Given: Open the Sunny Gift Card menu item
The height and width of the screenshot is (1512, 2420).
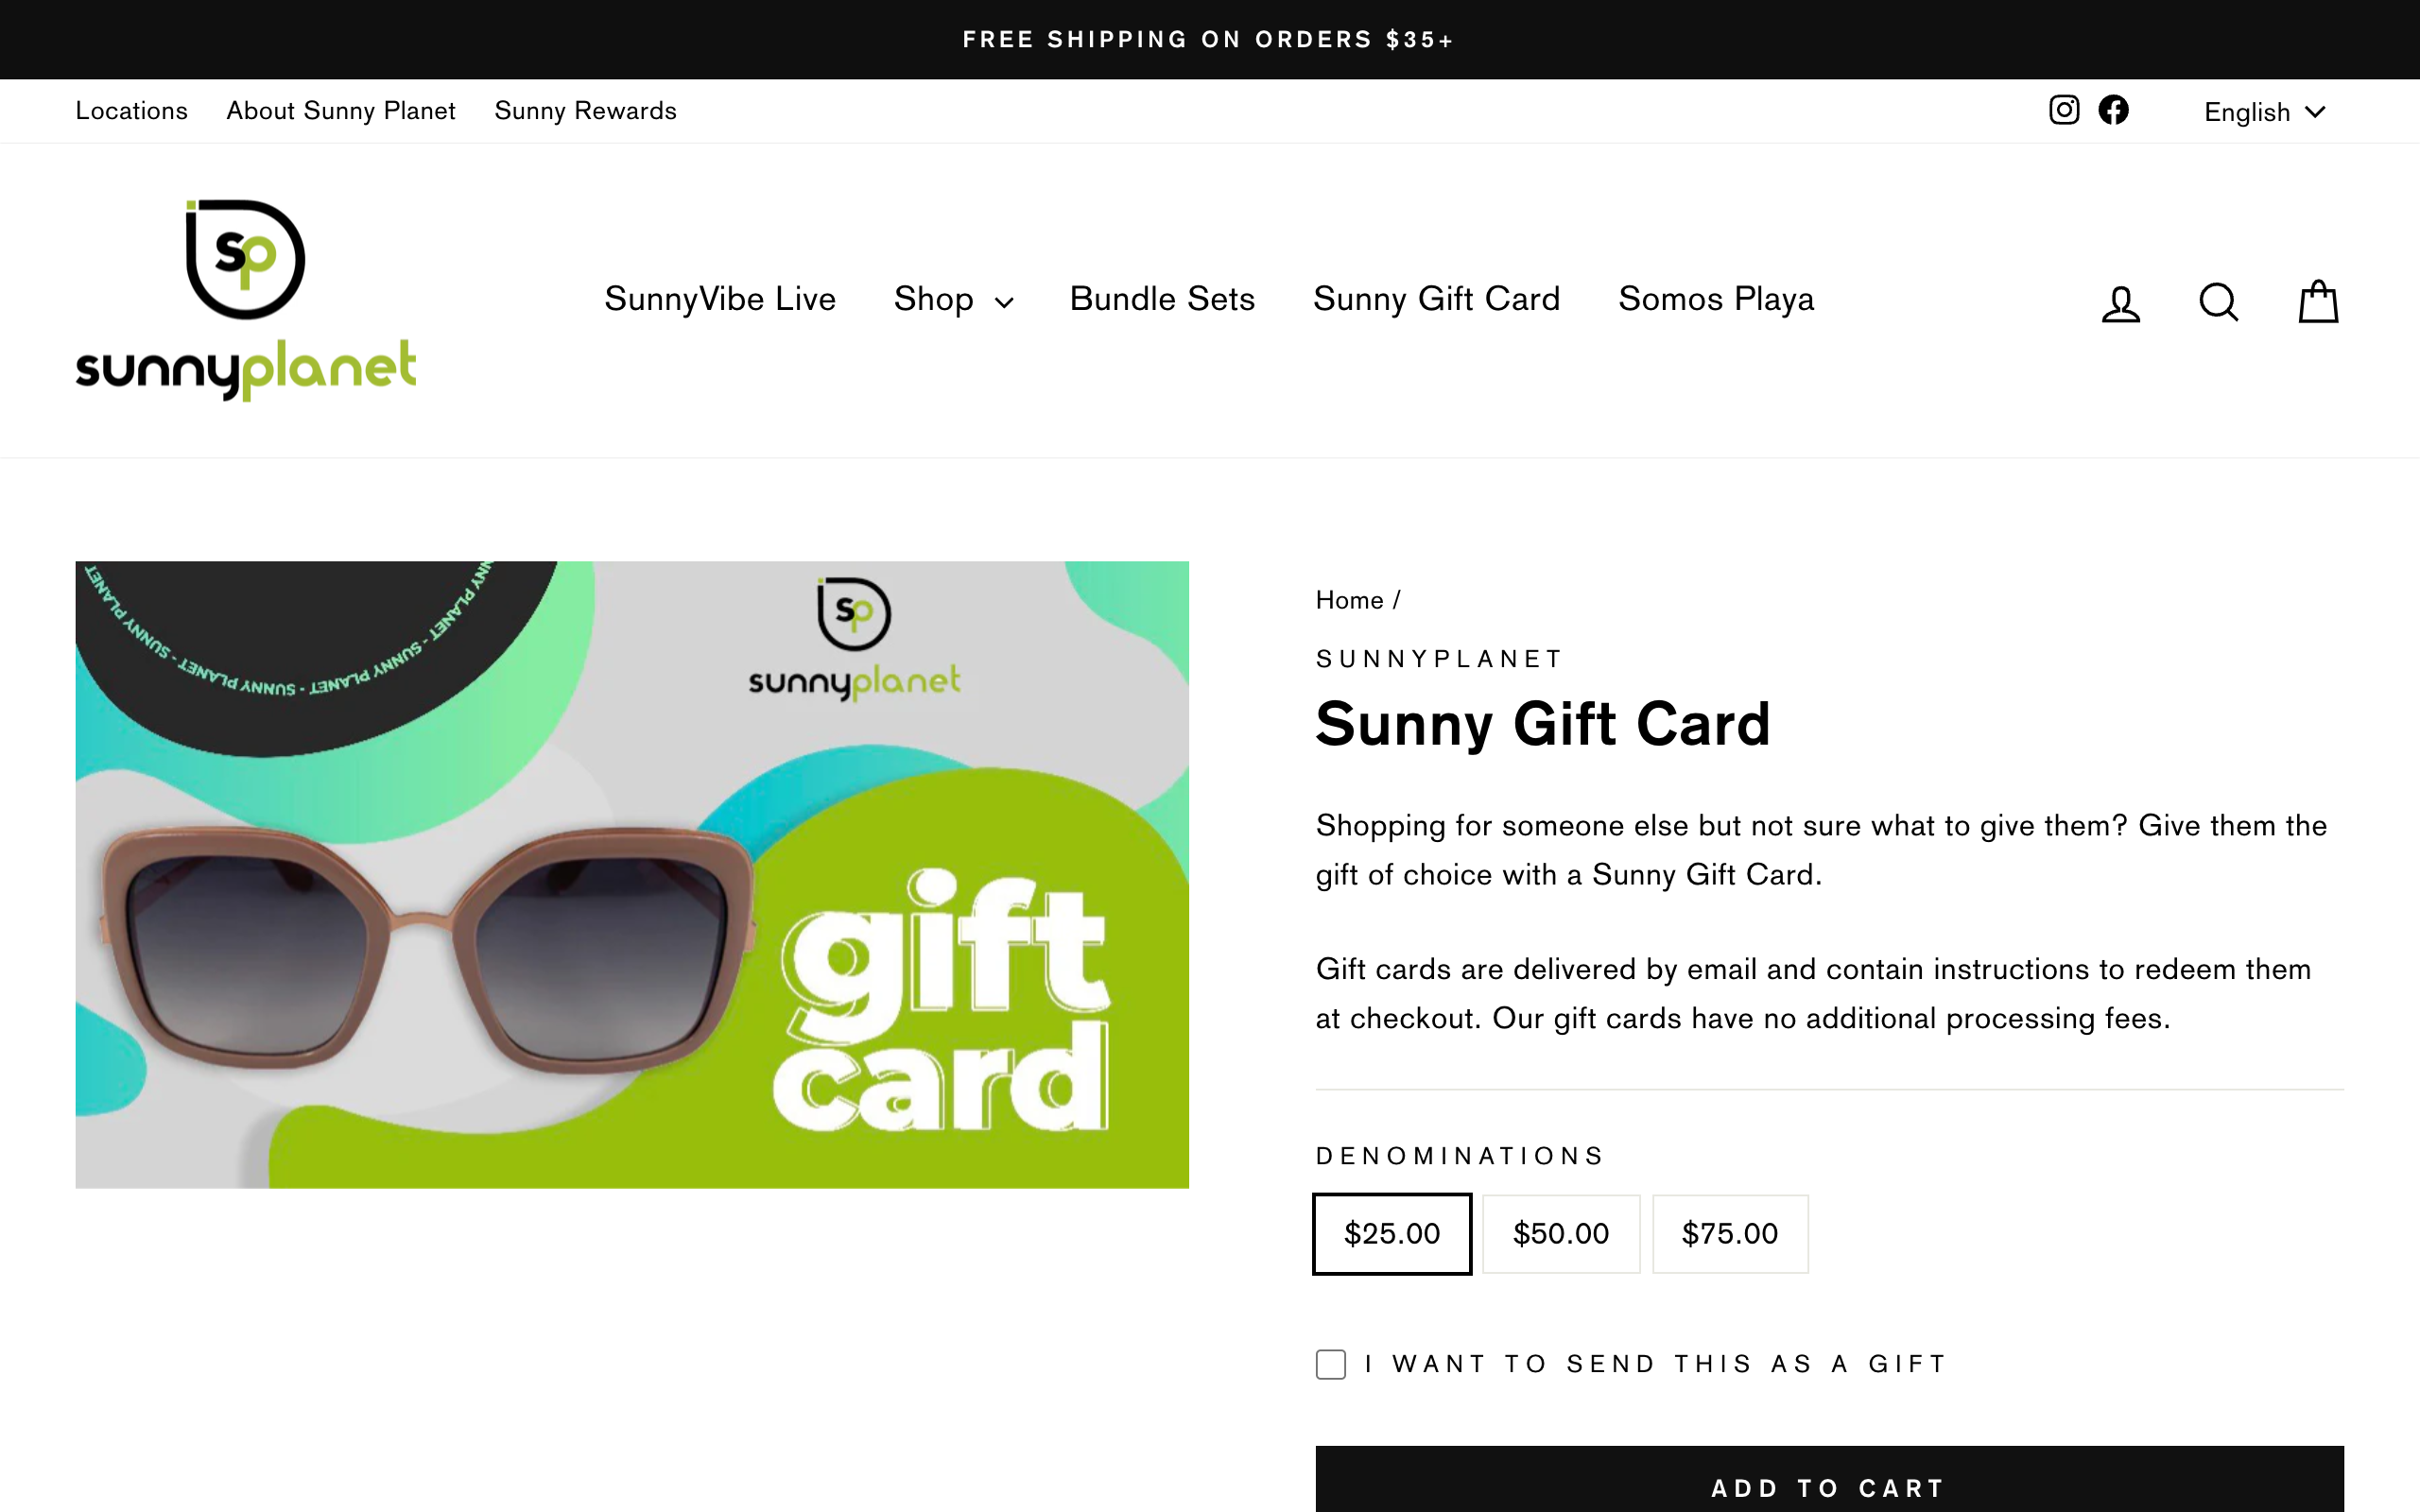Looking at the screenshot, I should click(1437, 300).
